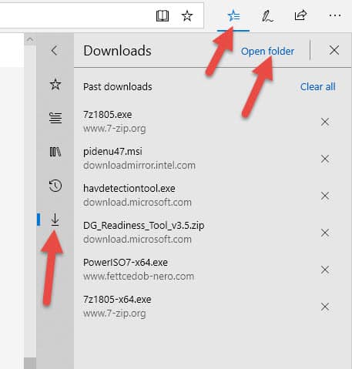Image resolution: width=352 pixels, height=369 pixels.
Task: Remove 7z1805.exe from downloads list
Action: [325, 122]
